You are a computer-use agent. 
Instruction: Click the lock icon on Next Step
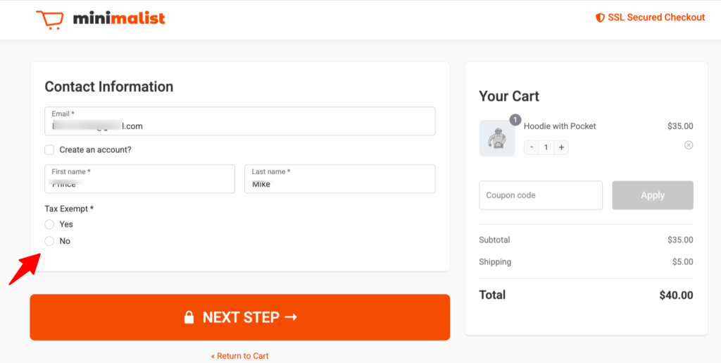coord(189,317)
